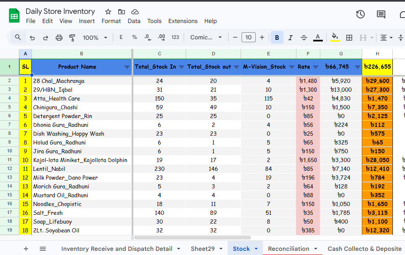Switch to Inventory Receive and Dispatch Detail tab

(117, 249)
